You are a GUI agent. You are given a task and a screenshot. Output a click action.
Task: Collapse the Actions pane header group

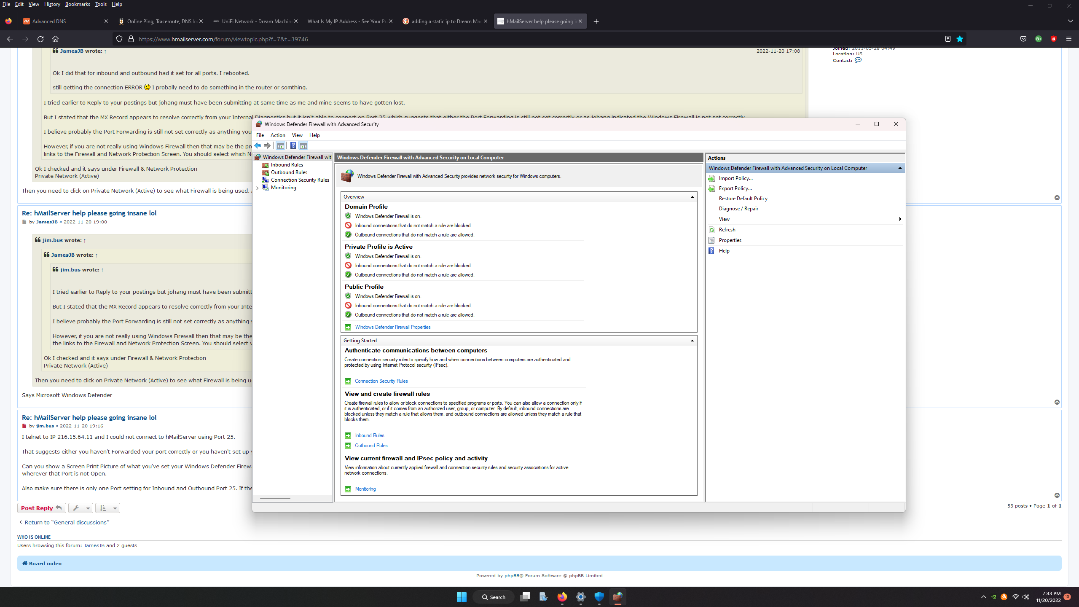pyautogui.click(x=900, y=168)
